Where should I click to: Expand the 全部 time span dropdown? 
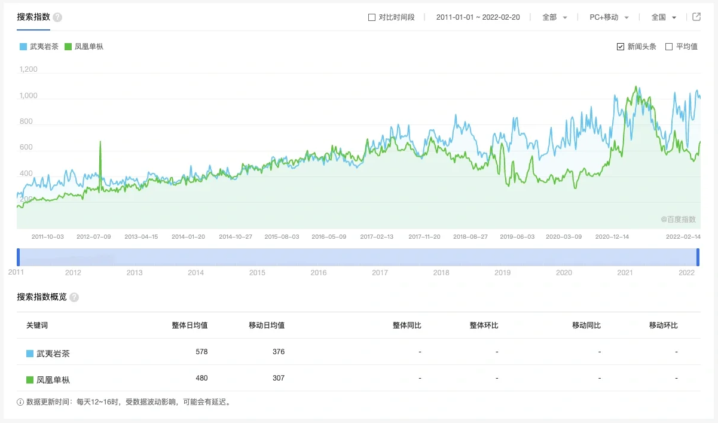pos(555,17)
